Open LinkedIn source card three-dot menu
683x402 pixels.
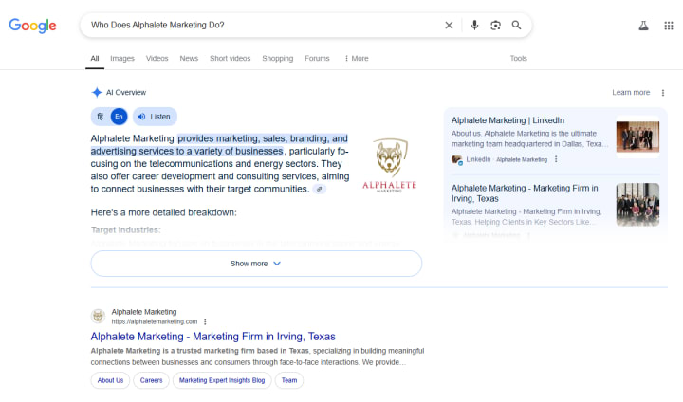coord(556,159)
